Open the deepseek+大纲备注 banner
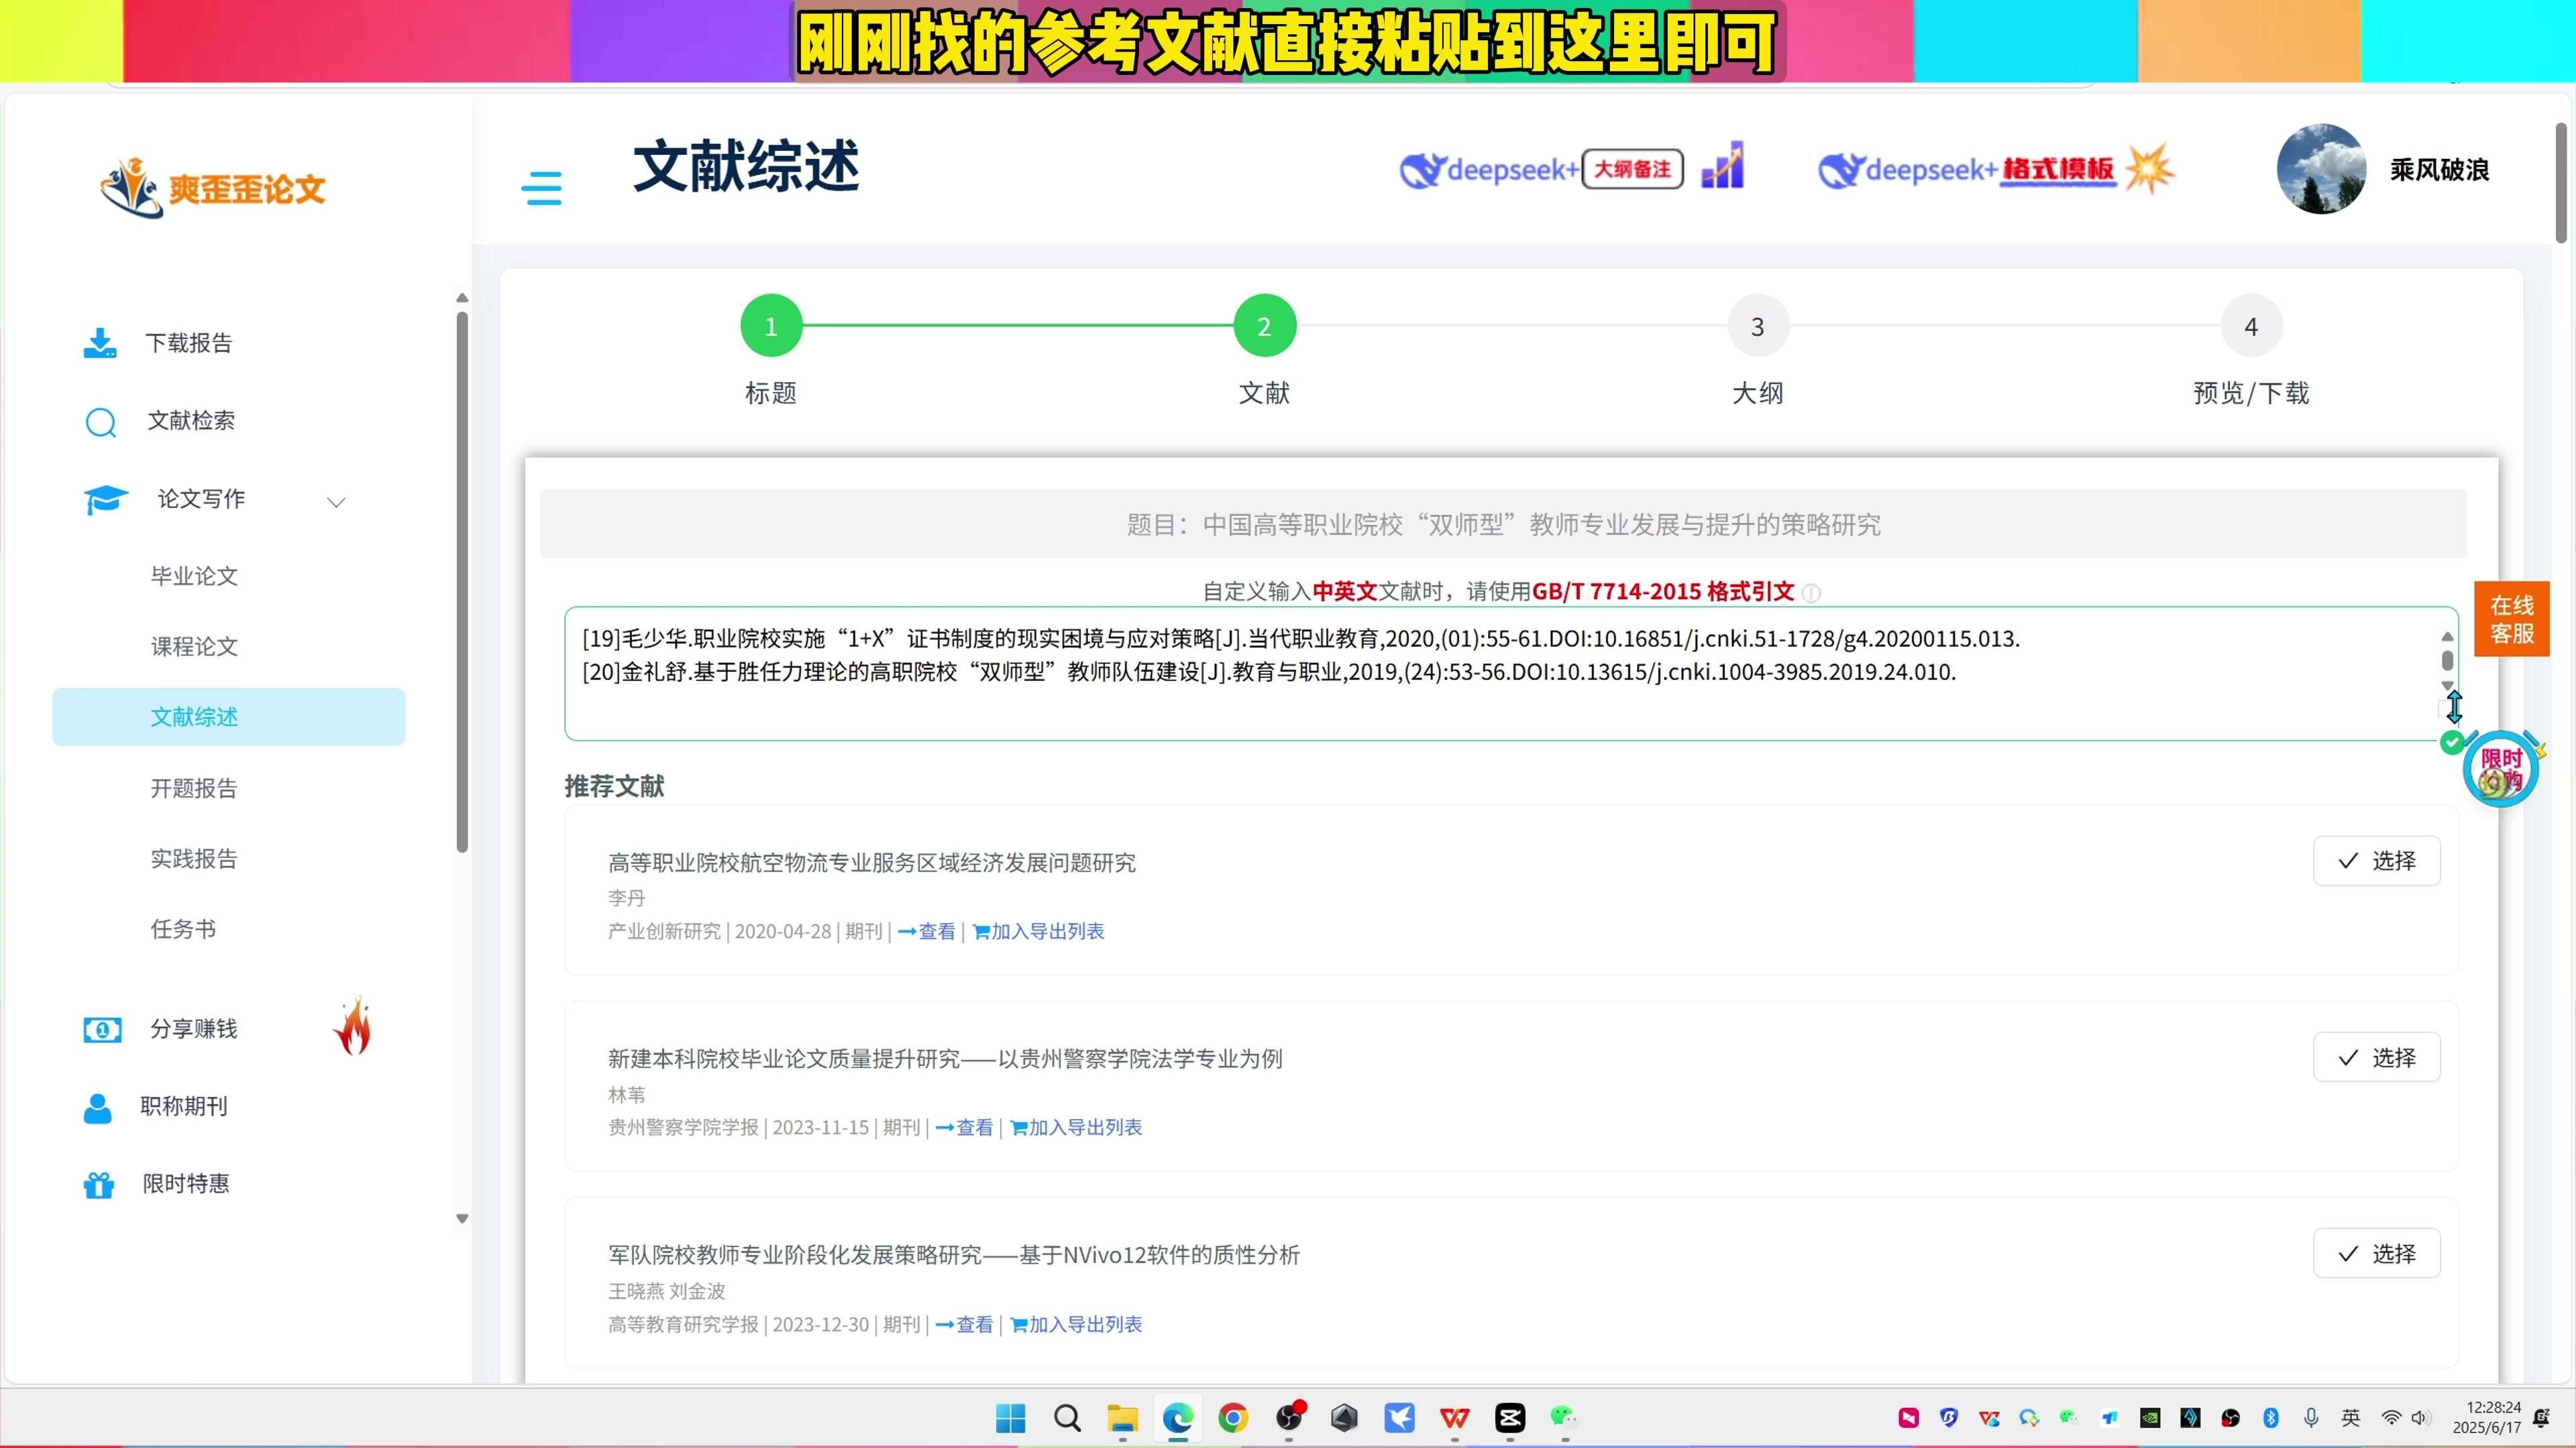This screenshot has height=1448, width=2576. click(x=1541, y=169)
